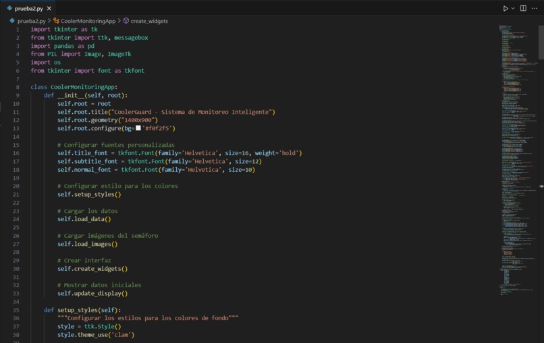The image size is (544, 343).
Task: Click '__init__' method name on line 9
Action: click(x=71, y=95)
